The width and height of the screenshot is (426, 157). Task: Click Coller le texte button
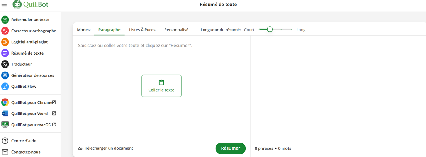tap(161, 86)
